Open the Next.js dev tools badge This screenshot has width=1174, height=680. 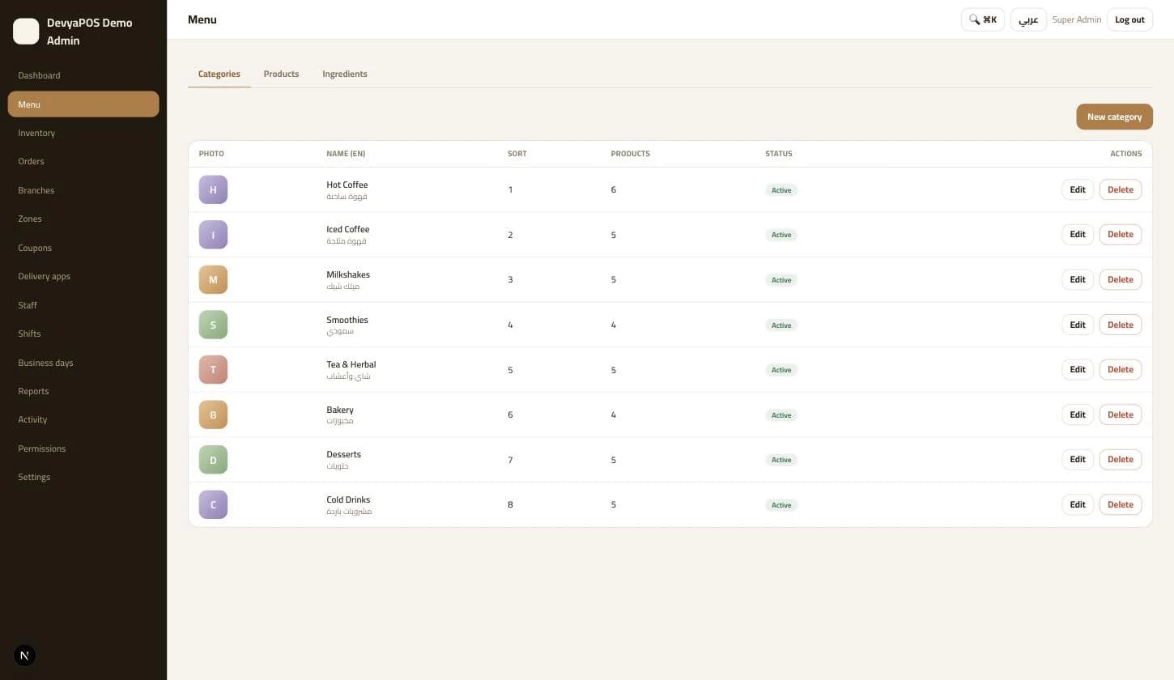pyautogui.click(x=24, y=656)
